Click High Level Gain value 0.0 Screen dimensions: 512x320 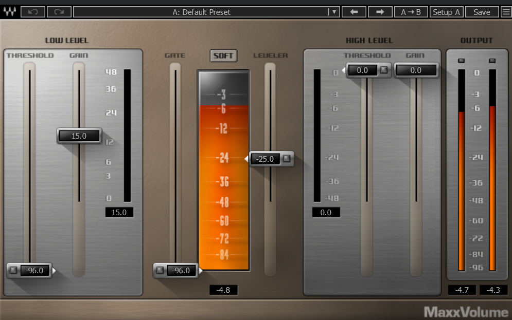pyautogui.click(x=416, y=70)
